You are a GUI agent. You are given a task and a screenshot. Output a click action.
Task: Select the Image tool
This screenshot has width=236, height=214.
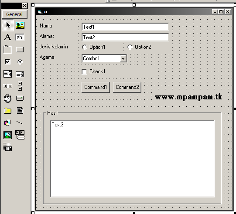click(x=7, y=135)
